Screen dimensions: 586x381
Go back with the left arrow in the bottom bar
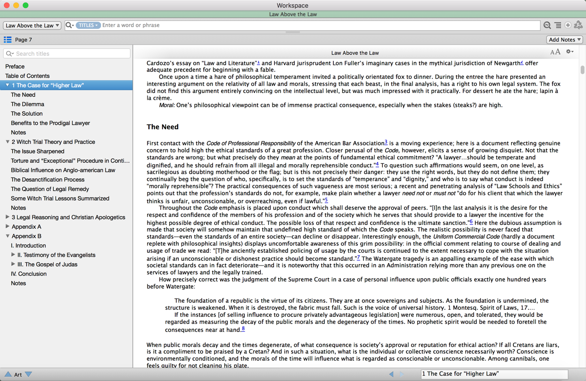pyautogui.click(x=391, y=374)
